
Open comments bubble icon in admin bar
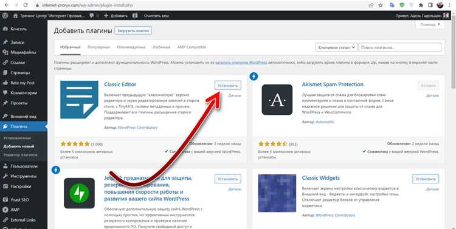tap(92, 16)
